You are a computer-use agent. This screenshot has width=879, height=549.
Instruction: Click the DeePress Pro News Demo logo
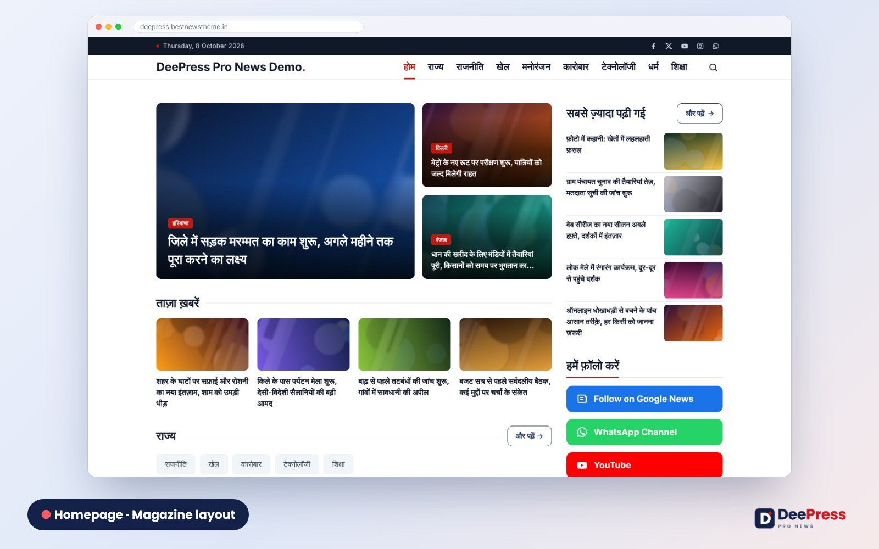coord(231,67)
